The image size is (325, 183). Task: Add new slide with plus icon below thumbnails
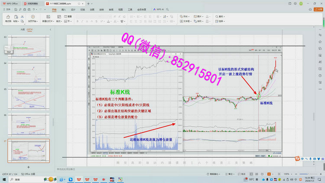click(x=29, y=167)
